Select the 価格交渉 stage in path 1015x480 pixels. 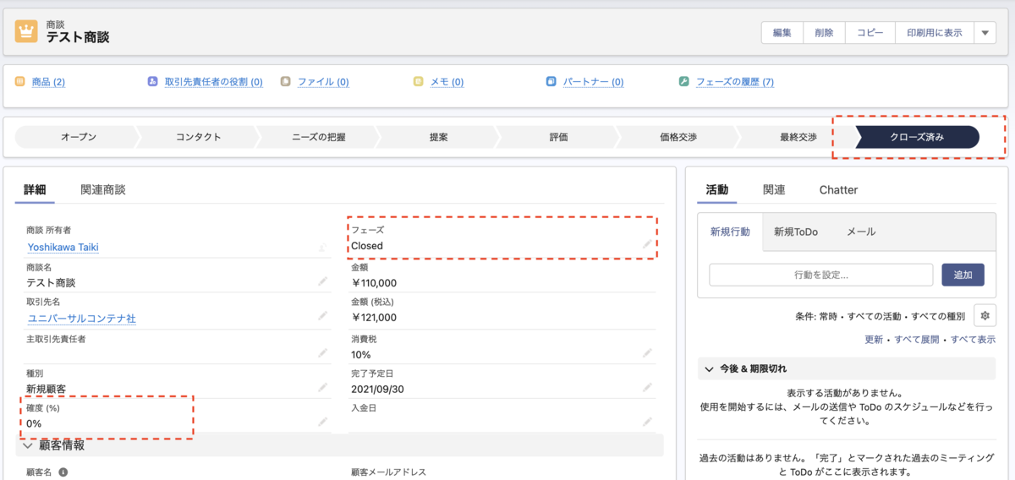tap(678, 137)
